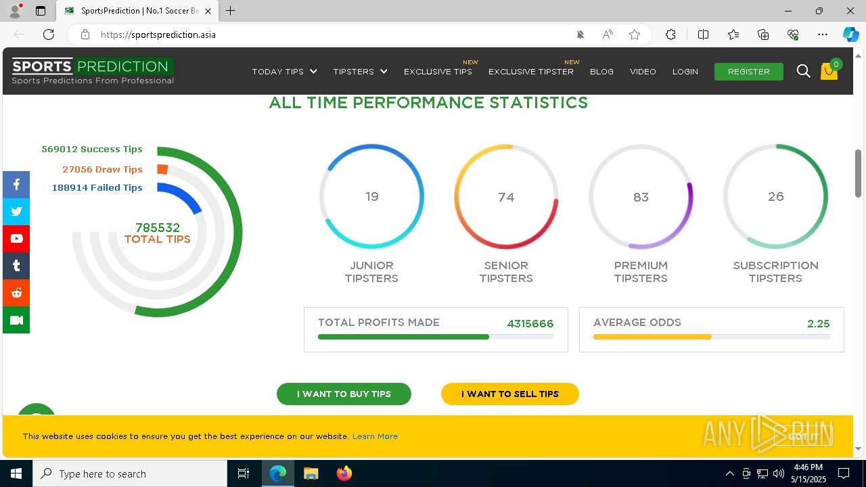Click the 569012 Success Tips label
The height and width of the screenshot is (487, 866).
92,149
